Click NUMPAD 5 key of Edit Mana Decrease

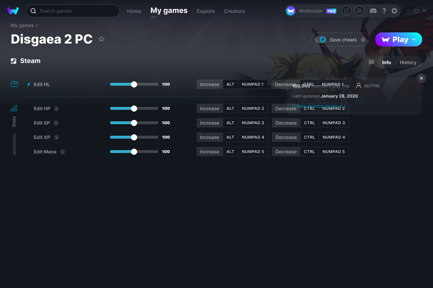click(334, 152)
